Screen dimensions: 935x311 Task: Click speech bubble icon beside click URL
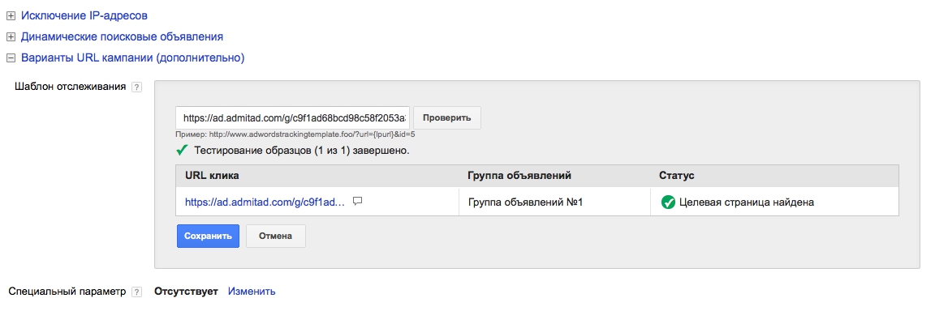358,201
